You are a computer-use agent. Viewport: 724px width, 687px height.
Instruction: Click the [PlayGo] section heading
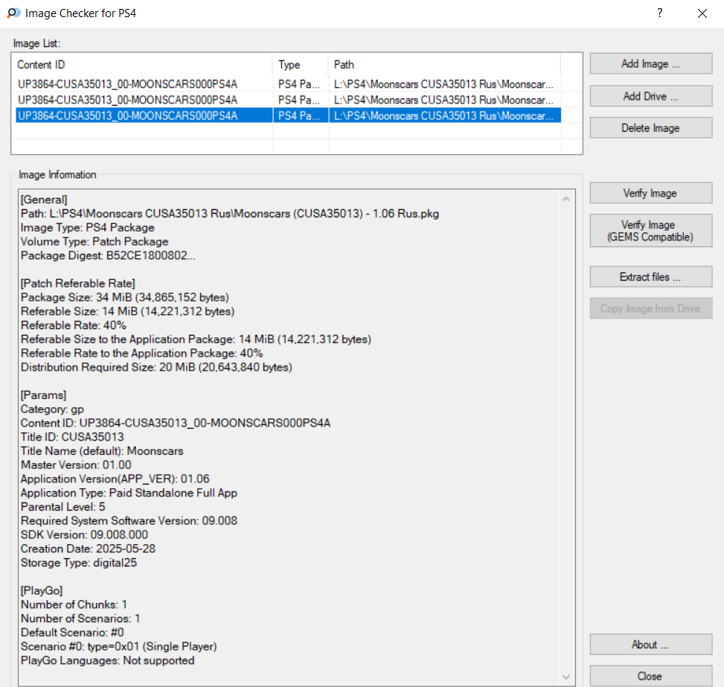click(x=42, y=591)
